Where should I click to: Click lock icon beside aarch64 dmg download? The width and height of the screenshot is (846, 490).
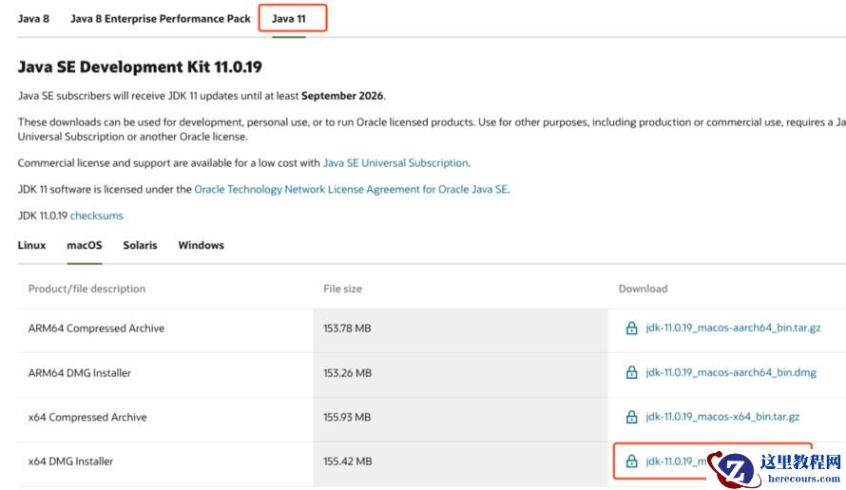tap(631, 373)
